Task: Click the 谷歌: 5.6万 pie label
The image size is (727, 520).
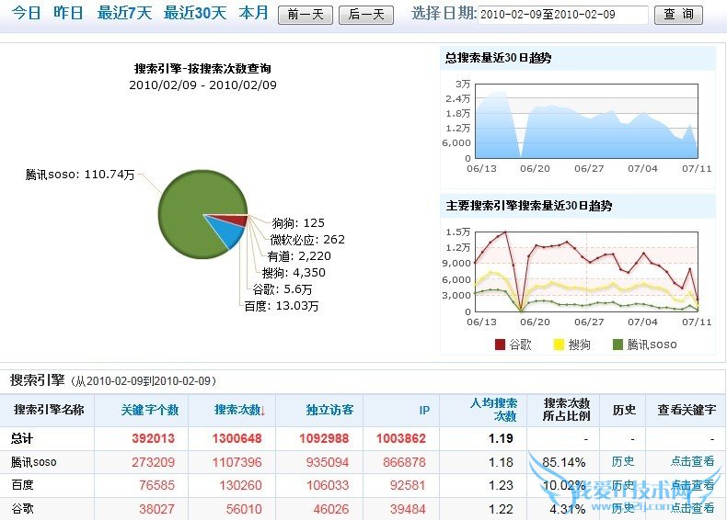Action: [x=282, y=289]
